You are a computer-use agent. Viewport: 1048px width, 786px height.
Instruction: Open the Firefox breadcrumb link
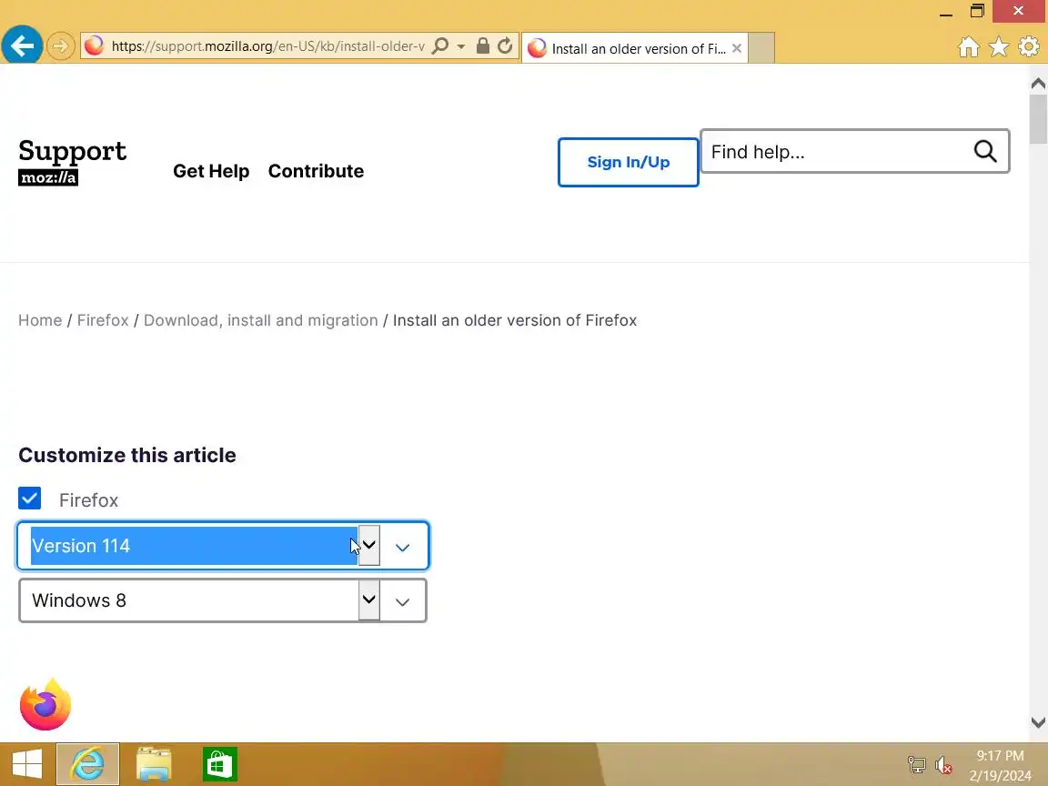point(103,320)
